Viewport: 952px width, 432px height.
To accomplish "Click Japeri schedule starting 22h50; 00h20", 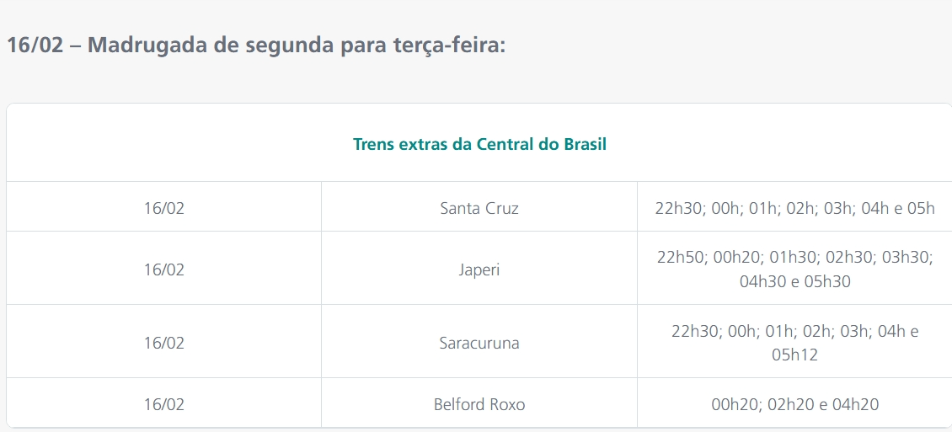I will point(794,258).
